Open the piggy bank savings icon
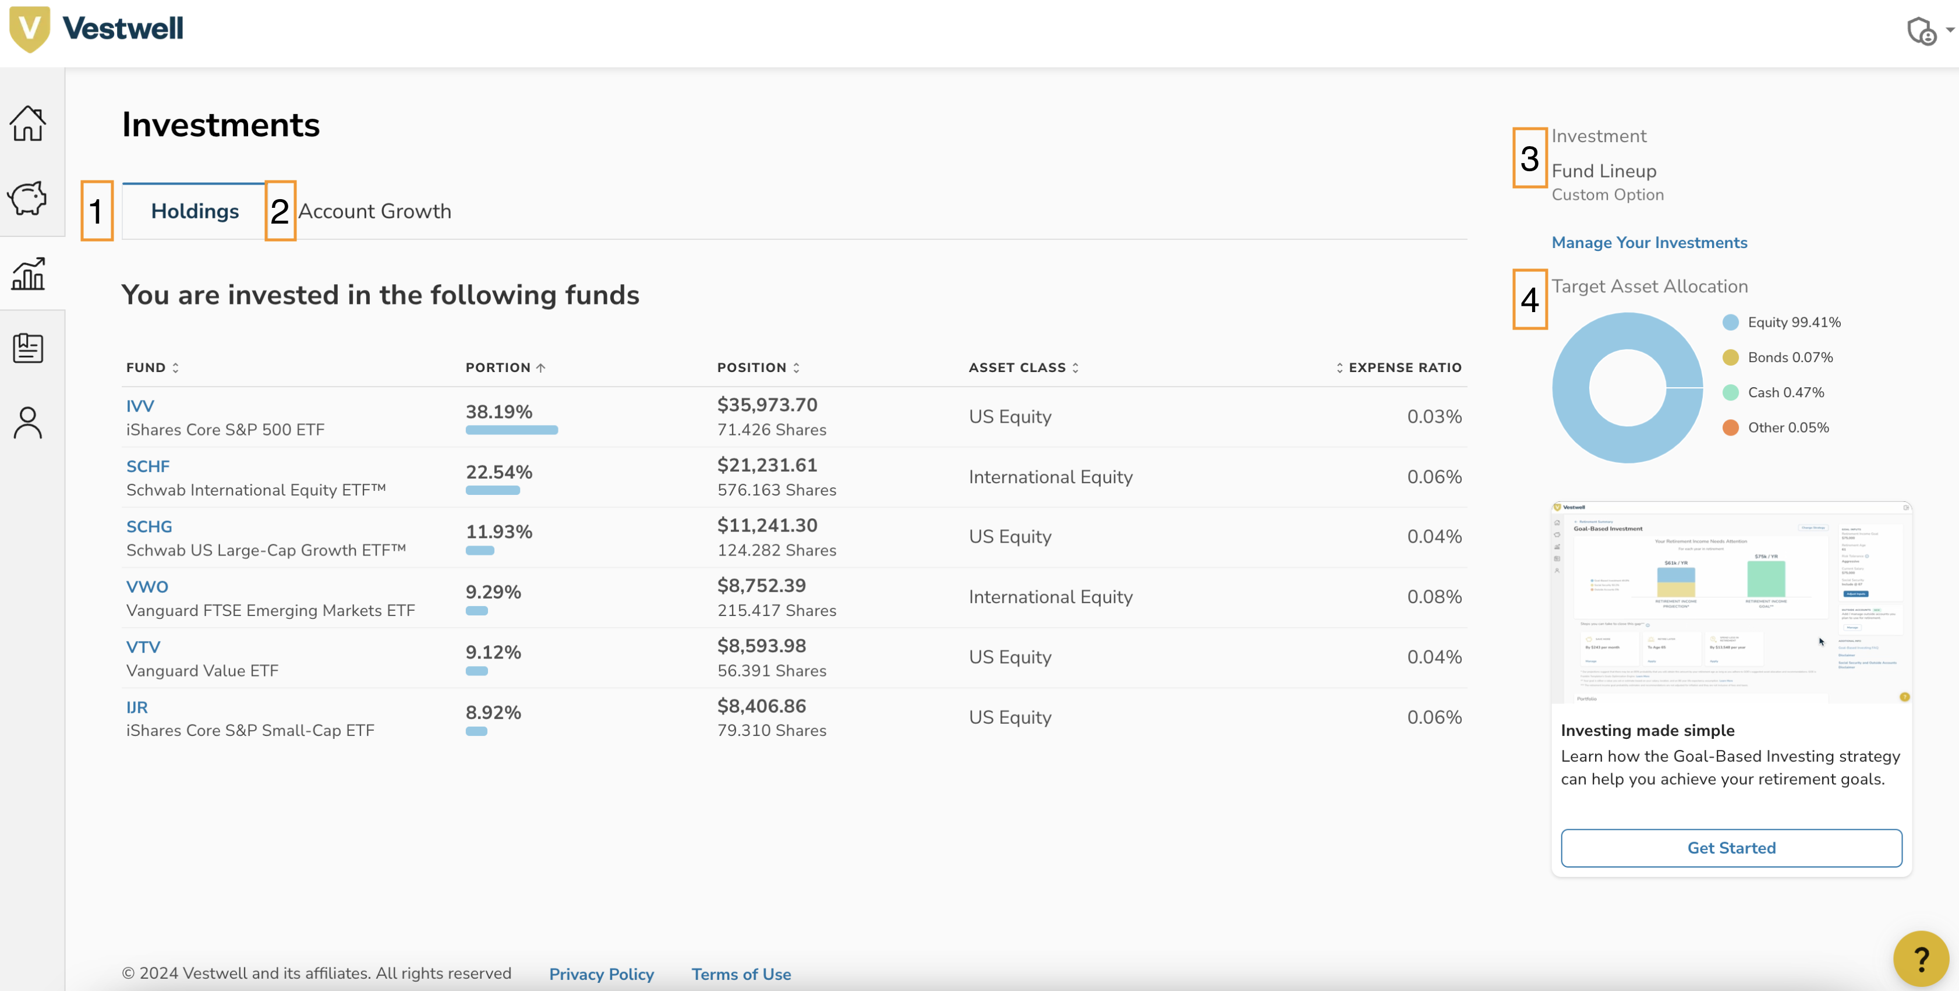Image resolution: width=1959 pixels, height=991 pixels. pyautogui.click(x=28, y=198)
